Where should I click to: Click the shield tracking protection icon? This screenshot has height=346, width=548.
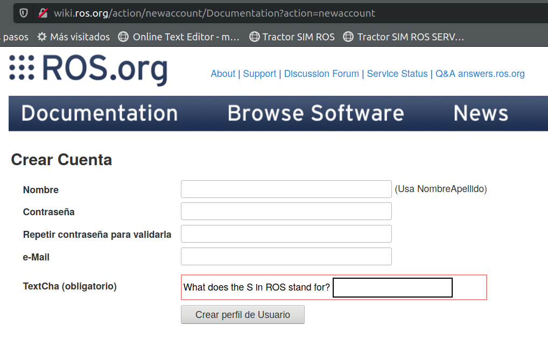pos(23,13)
